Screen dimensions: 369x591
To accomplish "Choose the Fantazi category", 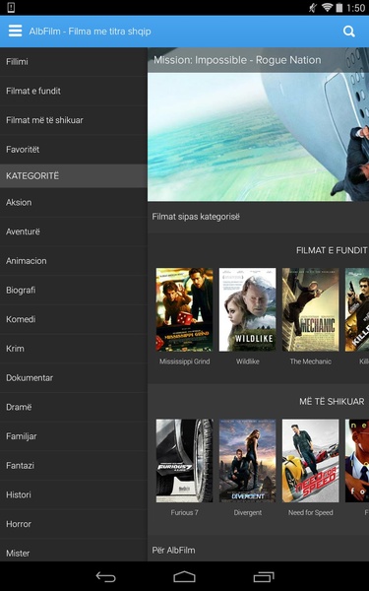I will [x=74, y=466].
